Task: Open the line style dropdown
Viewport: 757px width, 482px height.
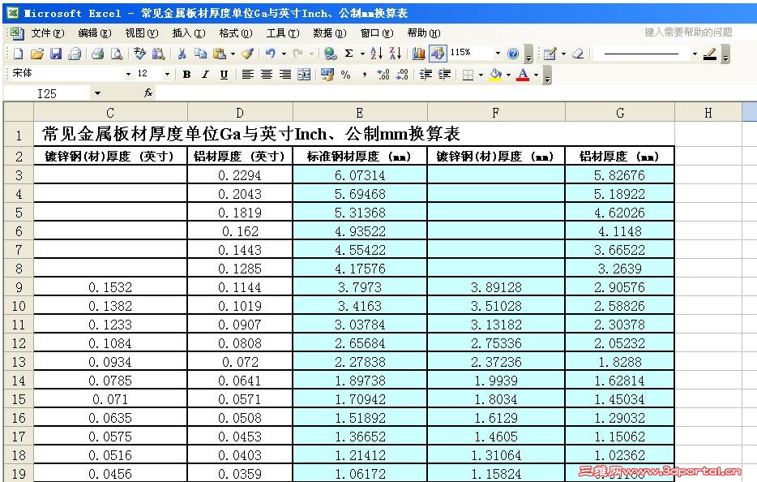Action: pos(695,54)
